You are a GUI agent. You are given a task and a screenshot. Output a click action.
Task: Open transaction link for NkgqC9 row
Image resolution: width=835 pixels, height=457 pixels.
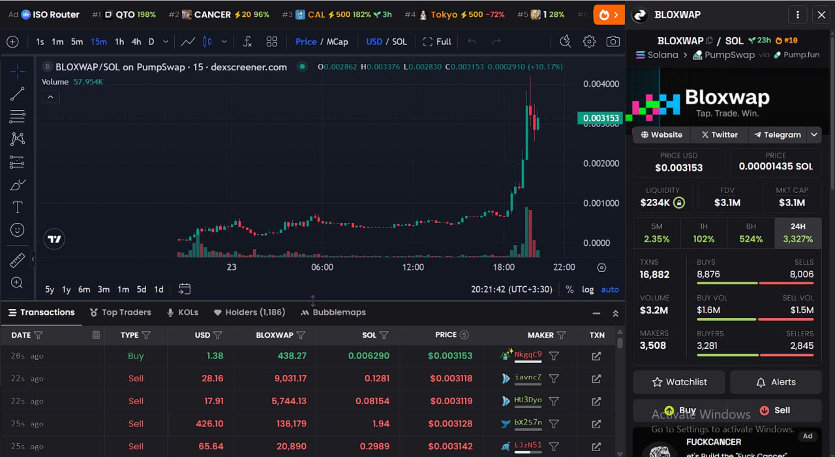(x=596, y=356)
